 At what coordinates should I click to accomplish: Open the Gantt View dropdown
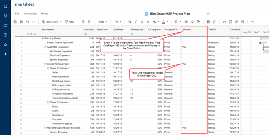(x=52, y=22)
